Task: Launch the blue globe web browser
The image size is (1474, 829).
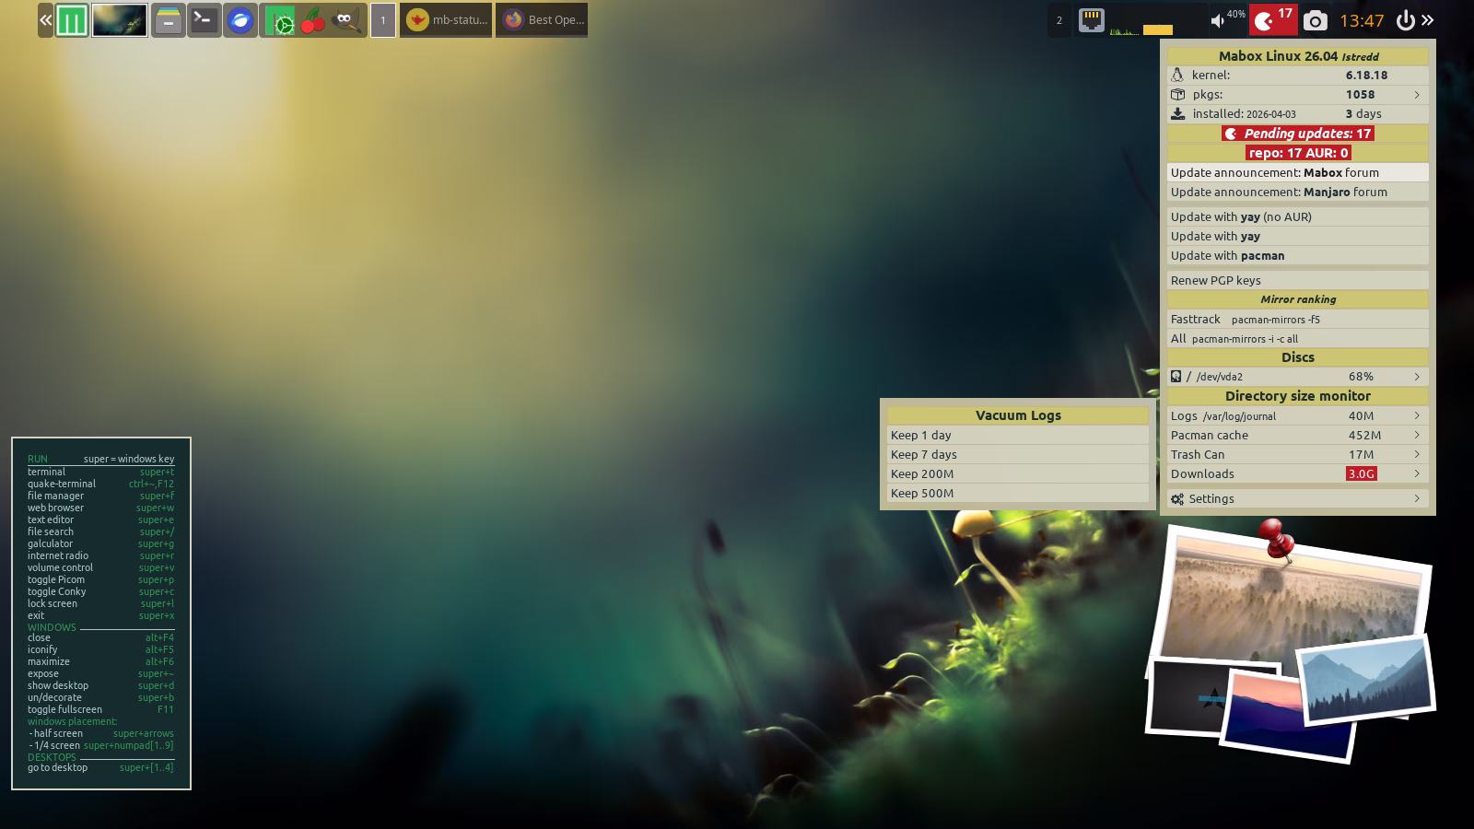Action: tap(240, 20)
